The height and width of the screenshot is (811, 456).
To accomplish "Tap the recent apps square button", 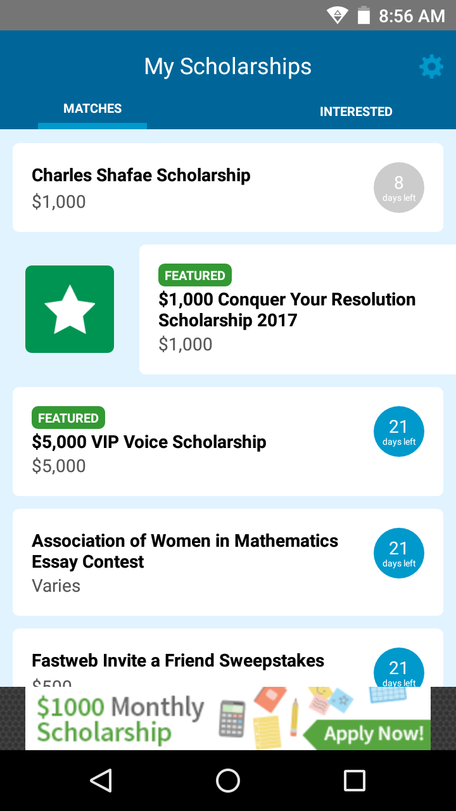I will pos(355,781).
